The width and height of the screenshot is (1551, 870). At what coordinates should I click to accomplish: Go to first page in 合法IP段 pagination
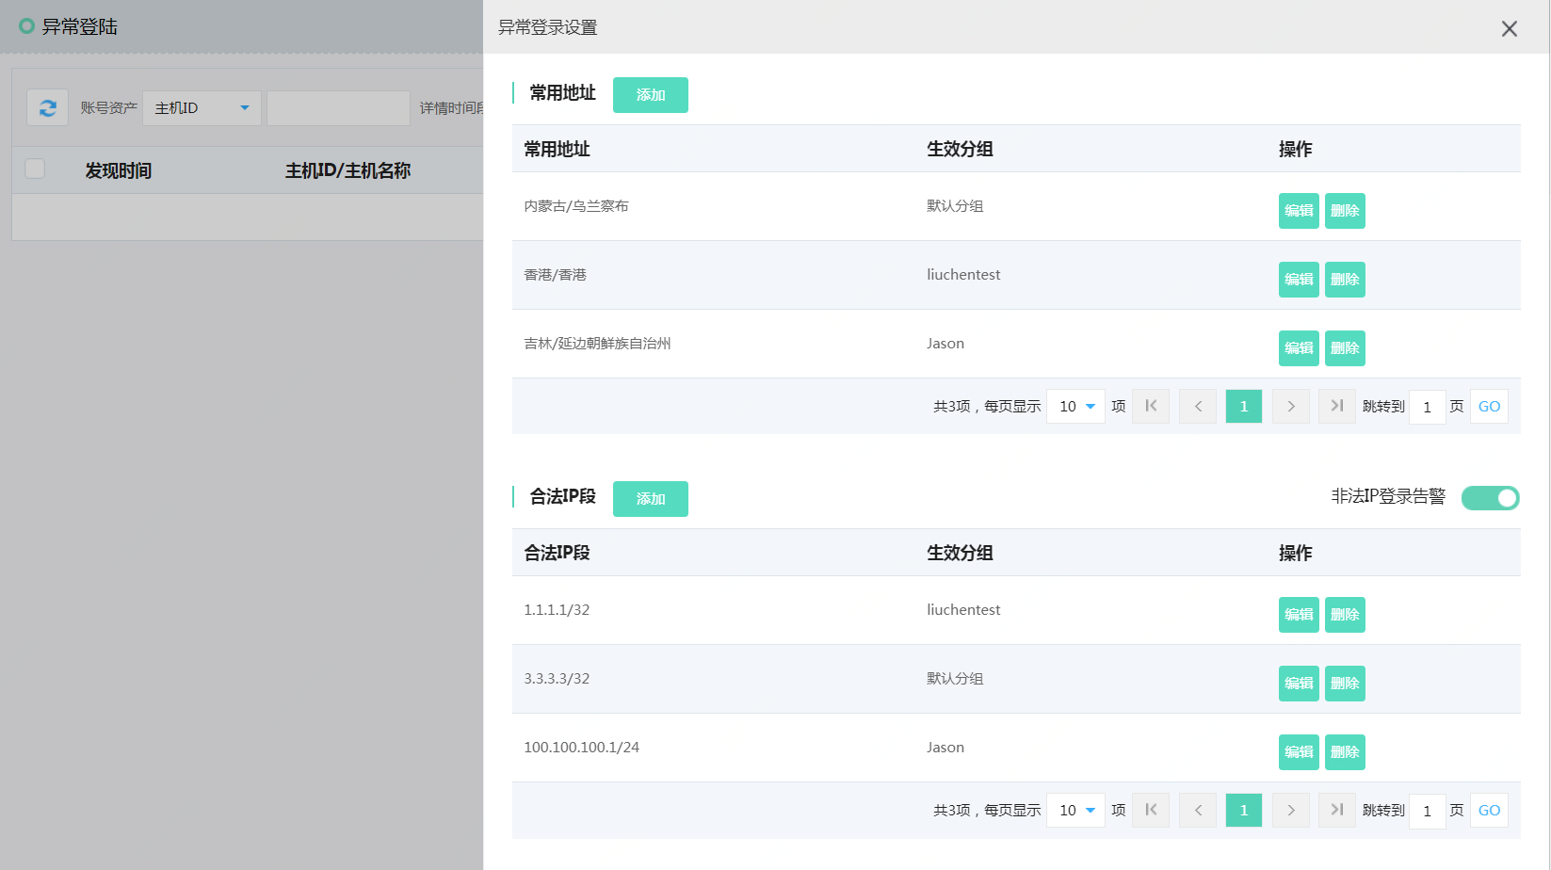click(x=1151, y=810)
